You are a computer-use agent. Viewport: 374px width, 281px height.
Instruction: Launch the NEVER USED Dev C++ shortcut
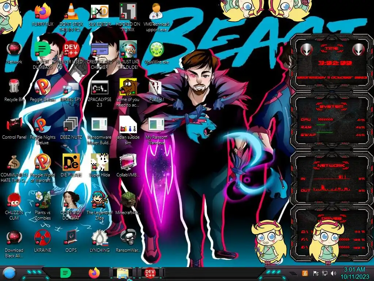coord(71,50)
